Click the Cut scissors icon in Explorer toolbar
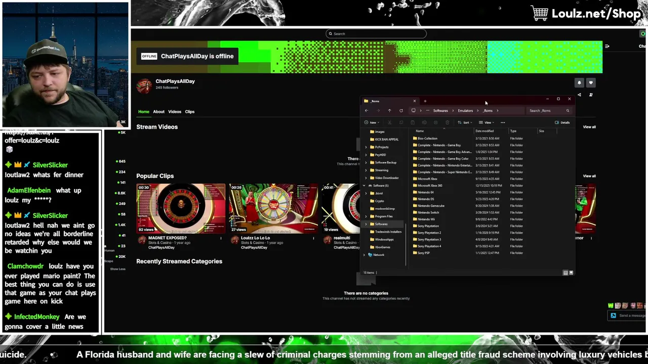 point(389,122)
